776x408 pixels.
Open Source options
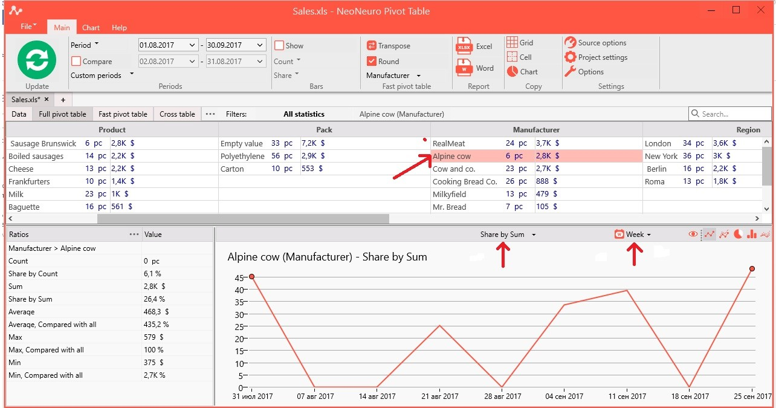[595, 43]
